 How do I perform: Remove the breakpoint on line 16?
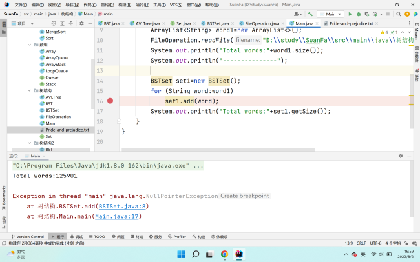110,101
